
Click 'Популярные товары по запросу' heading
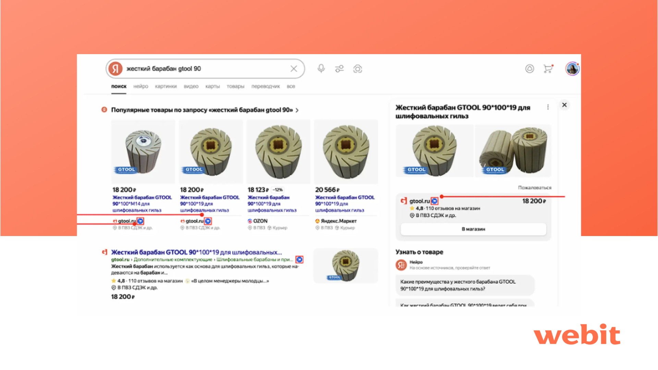(x=202, y=110)
